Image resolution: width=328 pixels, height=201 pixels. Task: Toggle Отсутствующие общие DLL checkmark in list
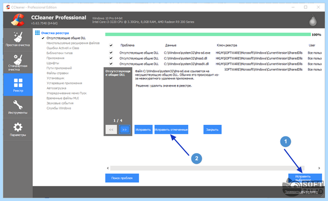(x=43, y=38)
